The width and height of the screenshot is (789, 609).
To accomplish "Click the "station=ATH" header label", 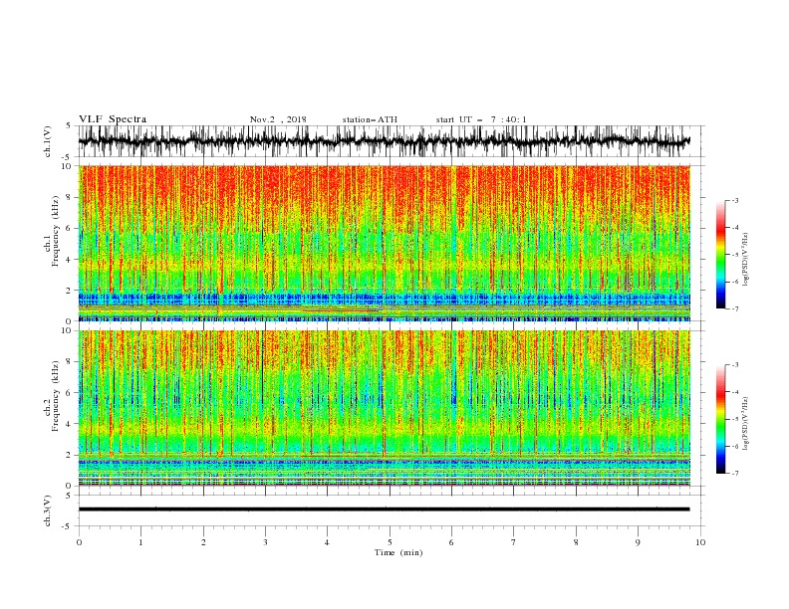I will tap(370, 119).
